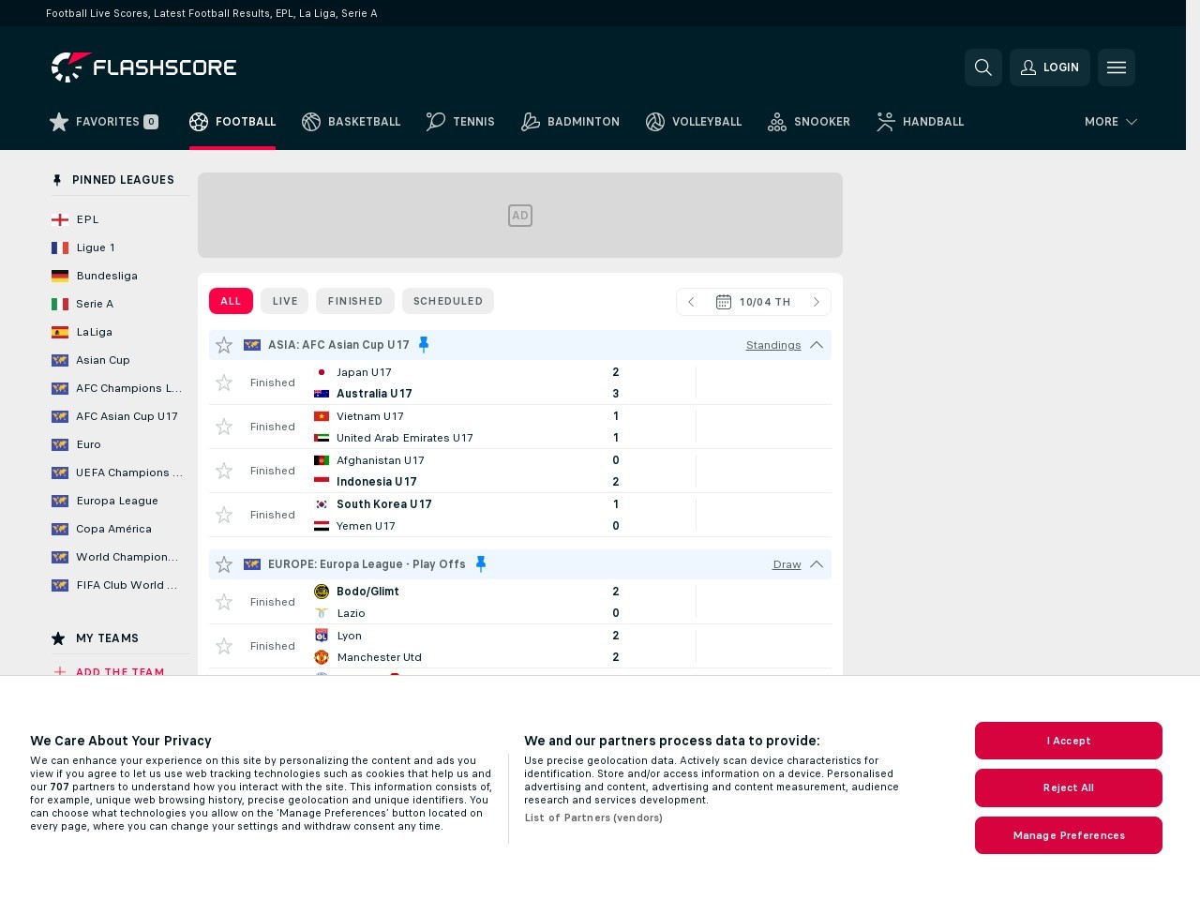Open the calendar date picker icon
The width and height of the screenshot is (1200, 900).
[724, 302]
